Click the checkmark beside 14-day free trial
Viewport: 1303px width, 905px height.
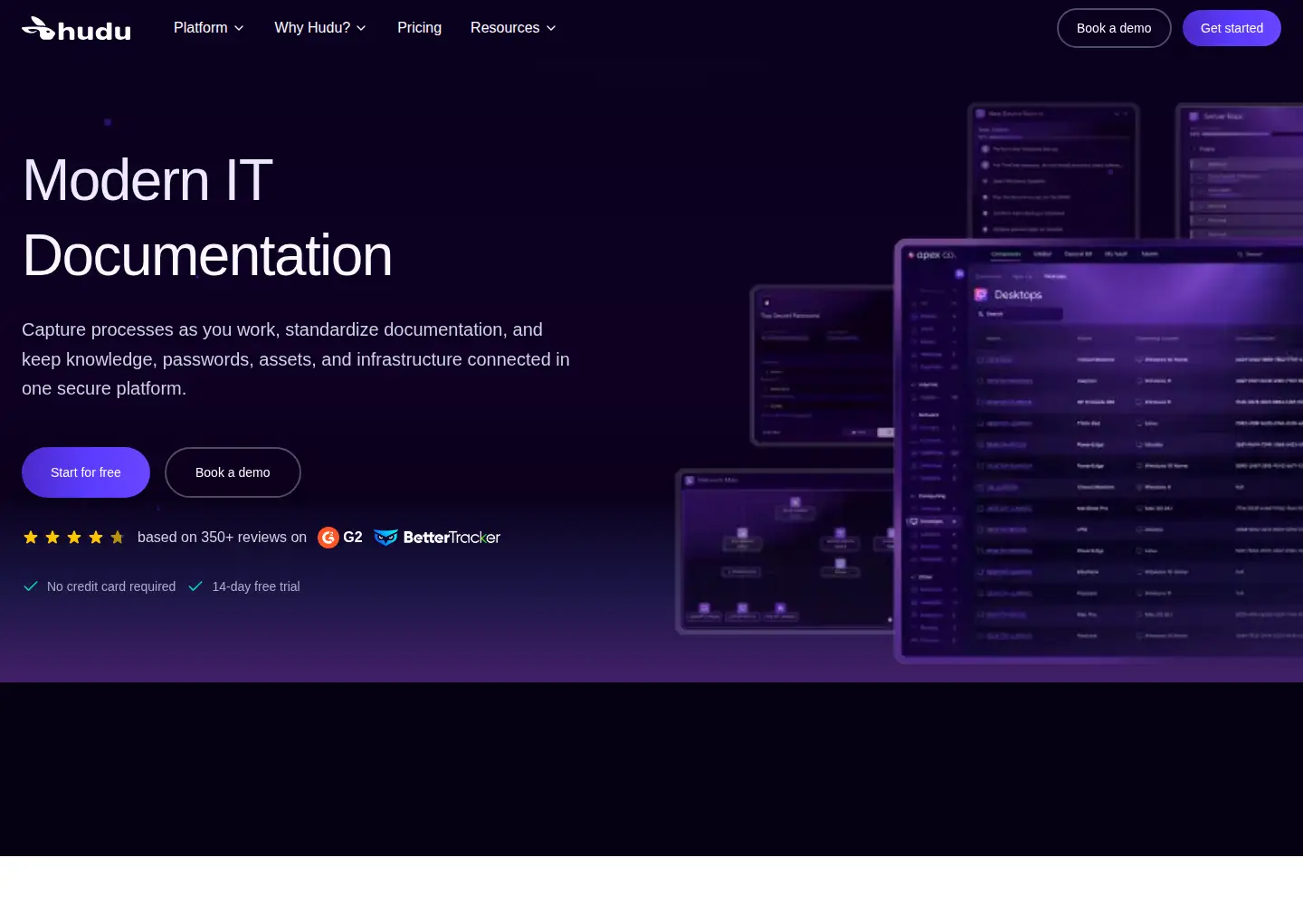[x=195, y=586]
